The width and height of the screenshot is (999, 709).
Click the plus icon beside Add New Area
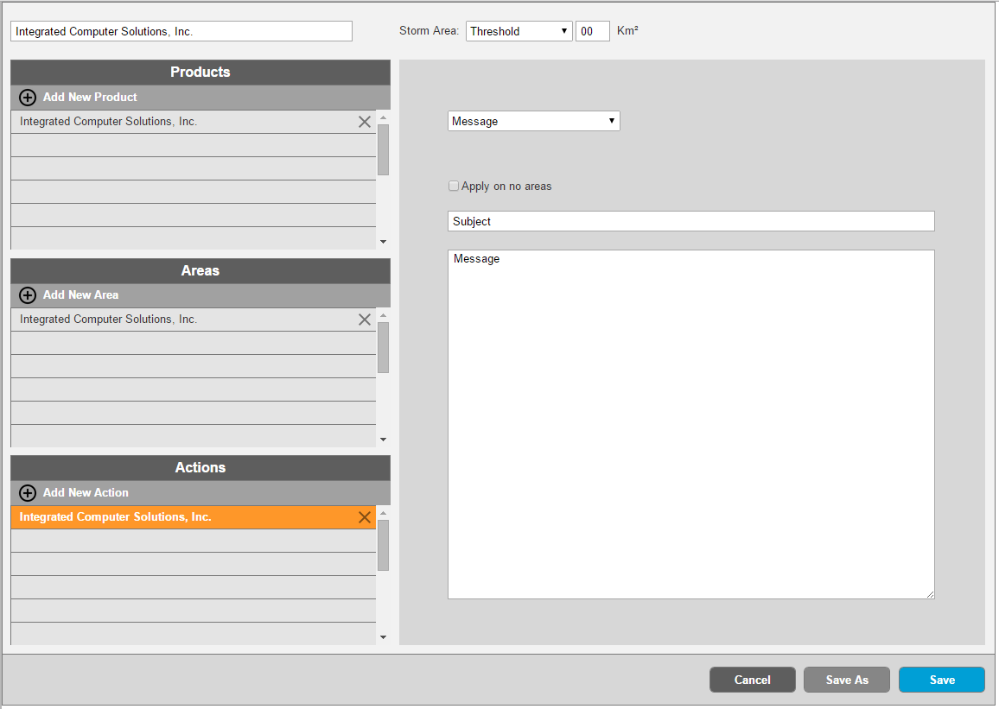click(28, 295)
